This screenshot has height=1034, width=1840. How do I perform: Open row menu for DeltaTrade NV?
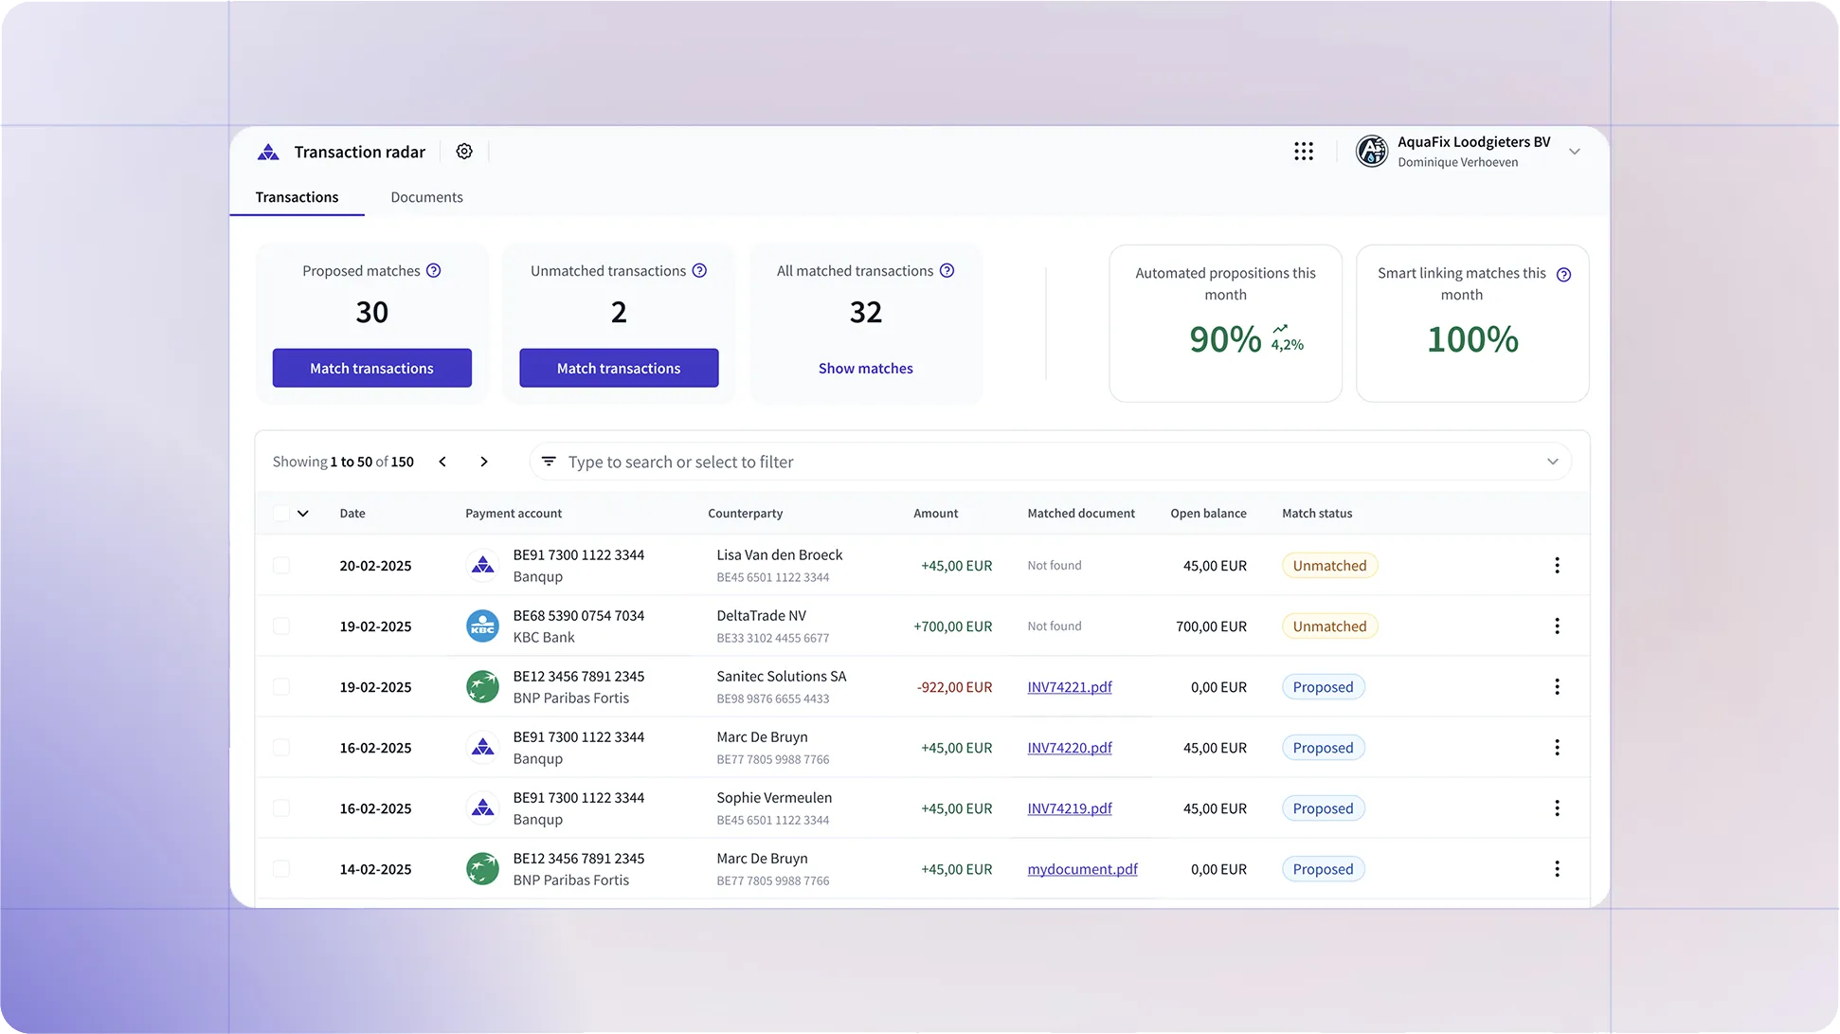coord(1557,626)
